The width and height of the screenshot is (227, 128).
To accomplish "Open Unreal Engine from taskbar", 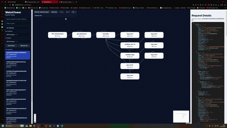I will (50, 126).
